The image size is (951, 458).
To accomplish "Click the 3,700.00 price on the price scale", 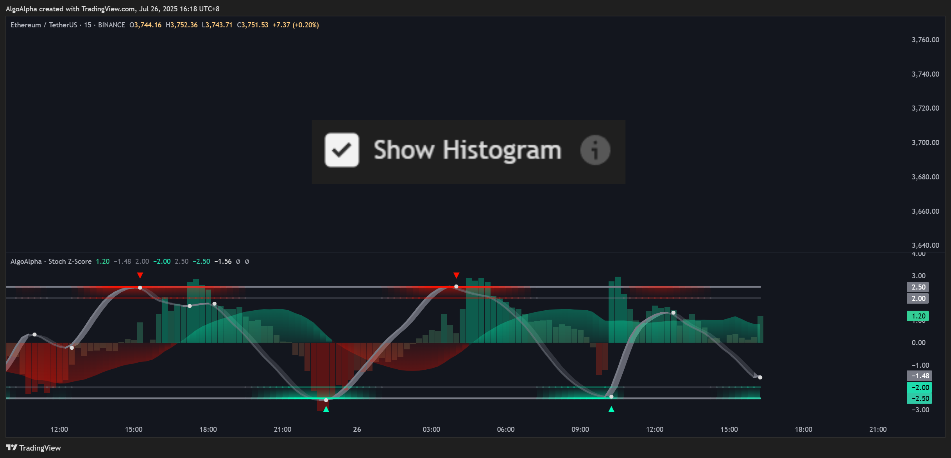I will (925, 143).
